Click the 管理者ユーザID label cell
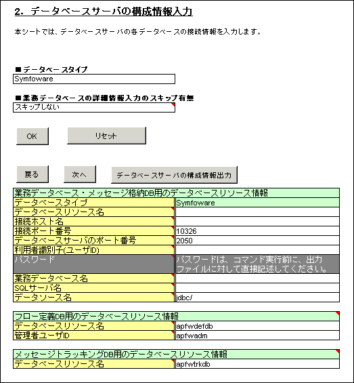 tap(94, 336)
